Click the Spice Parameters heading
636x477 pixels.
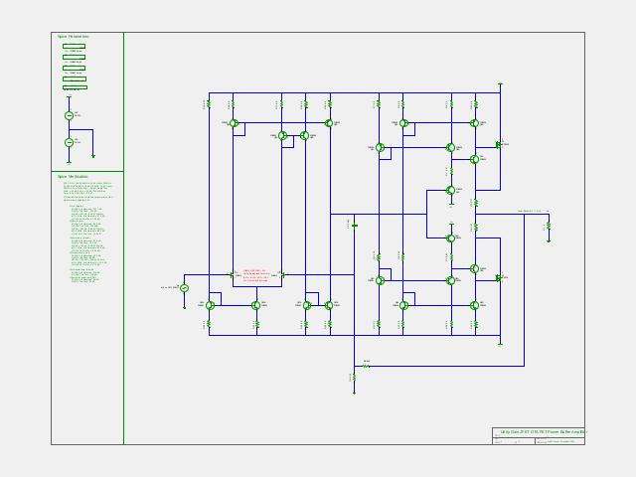click(x=74, y=37)
